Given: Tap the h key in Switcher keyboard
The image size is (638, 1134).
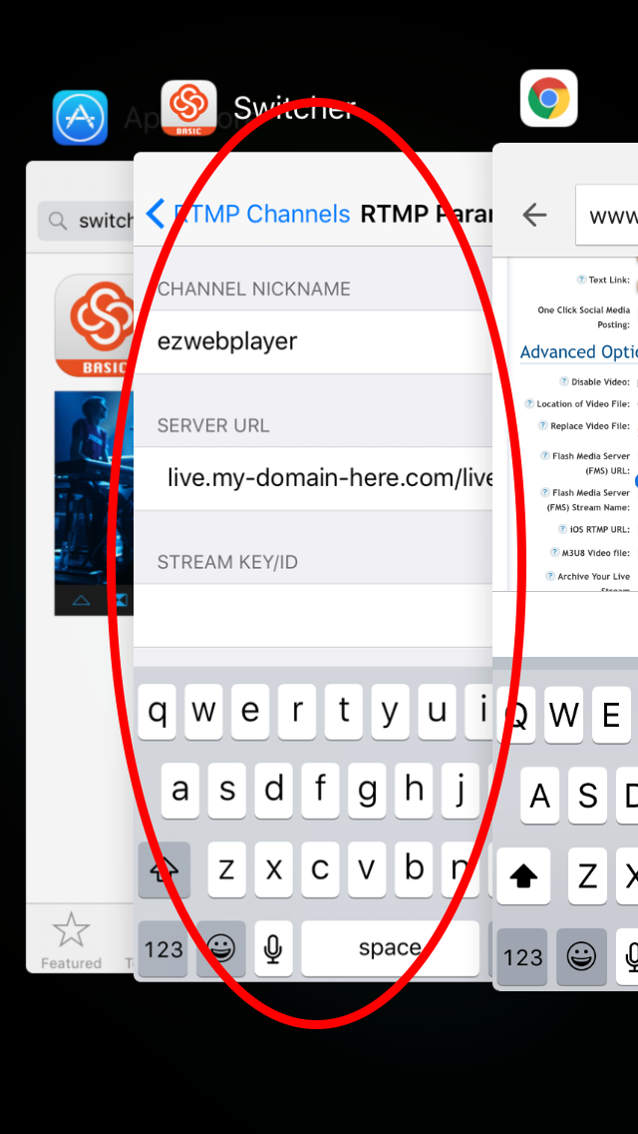Looking at the screenshot, I should coord(414,791).
